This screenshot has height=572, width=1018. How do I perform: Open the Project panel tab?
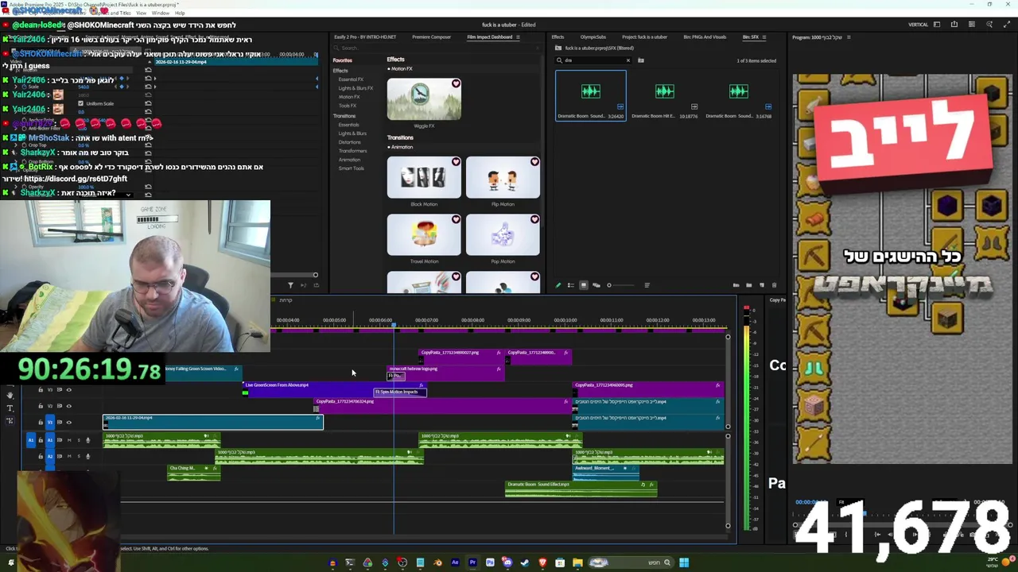[x=644, y=37]
